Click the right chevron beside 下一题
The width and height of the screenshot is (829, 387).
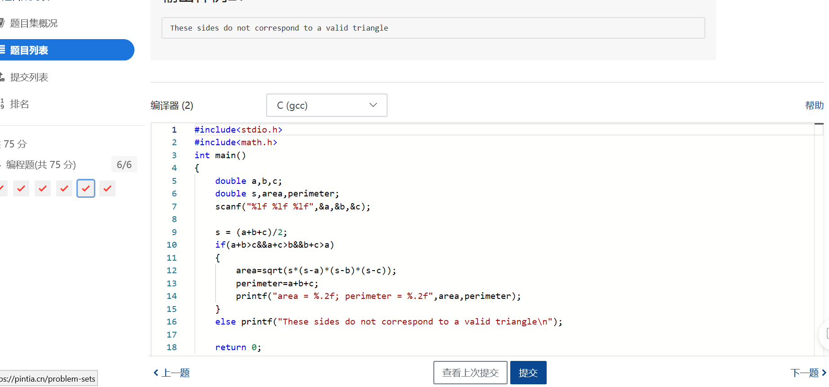[824, 373]
